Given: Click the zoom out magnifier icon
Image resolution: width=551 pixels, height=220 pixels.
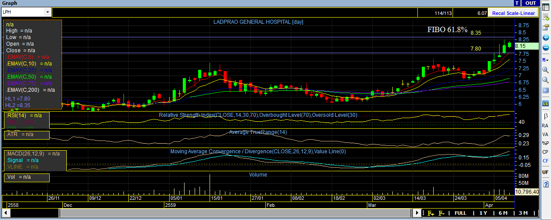Looking at the screenshot, I should [545, 80].
